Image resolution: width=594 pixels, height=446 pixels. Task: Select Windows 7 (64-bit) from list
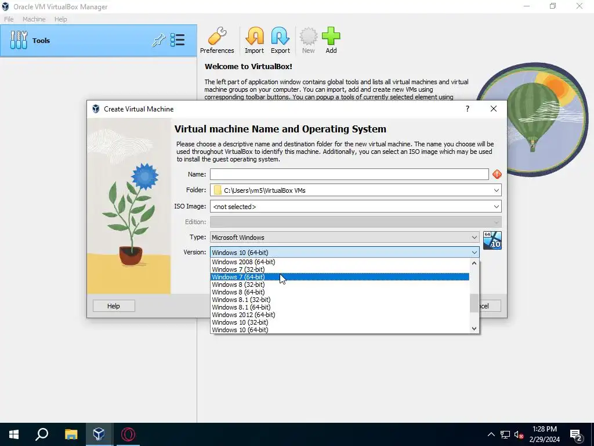339,277
